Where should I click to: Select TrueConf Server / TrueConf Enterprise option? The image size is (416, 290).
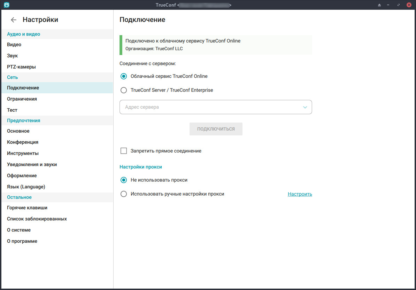(x=124, y=90)
